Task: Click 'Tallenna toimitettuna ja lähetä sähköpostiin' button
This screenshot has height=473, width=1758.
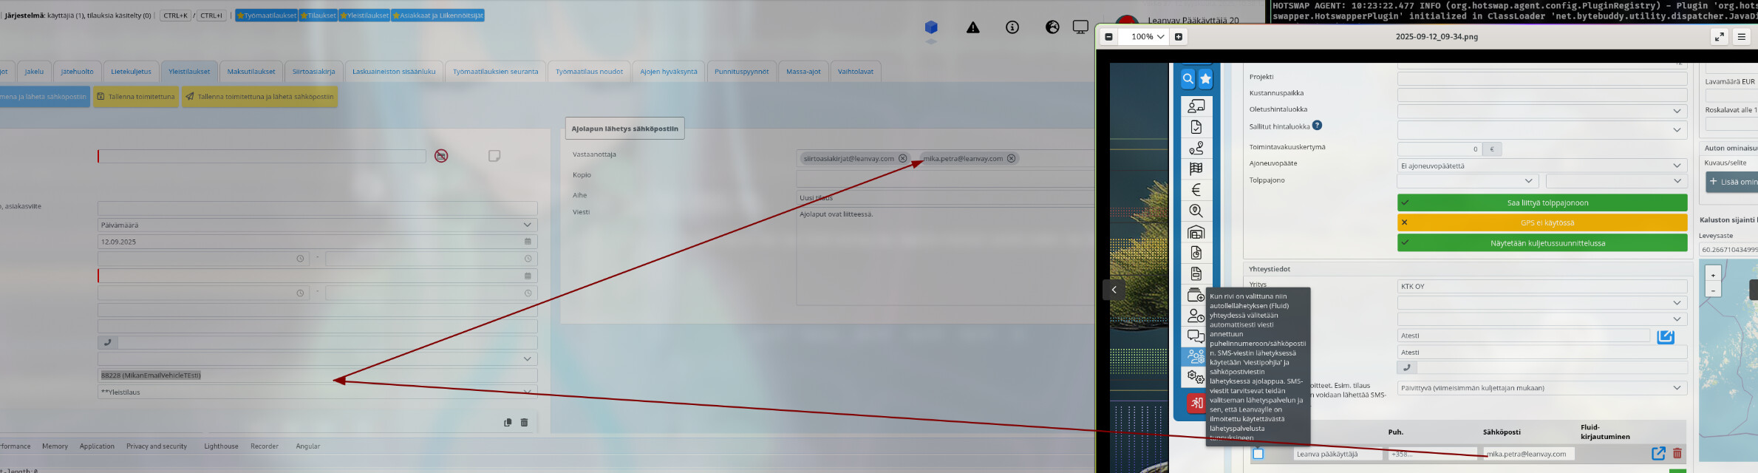Action: 259,97
